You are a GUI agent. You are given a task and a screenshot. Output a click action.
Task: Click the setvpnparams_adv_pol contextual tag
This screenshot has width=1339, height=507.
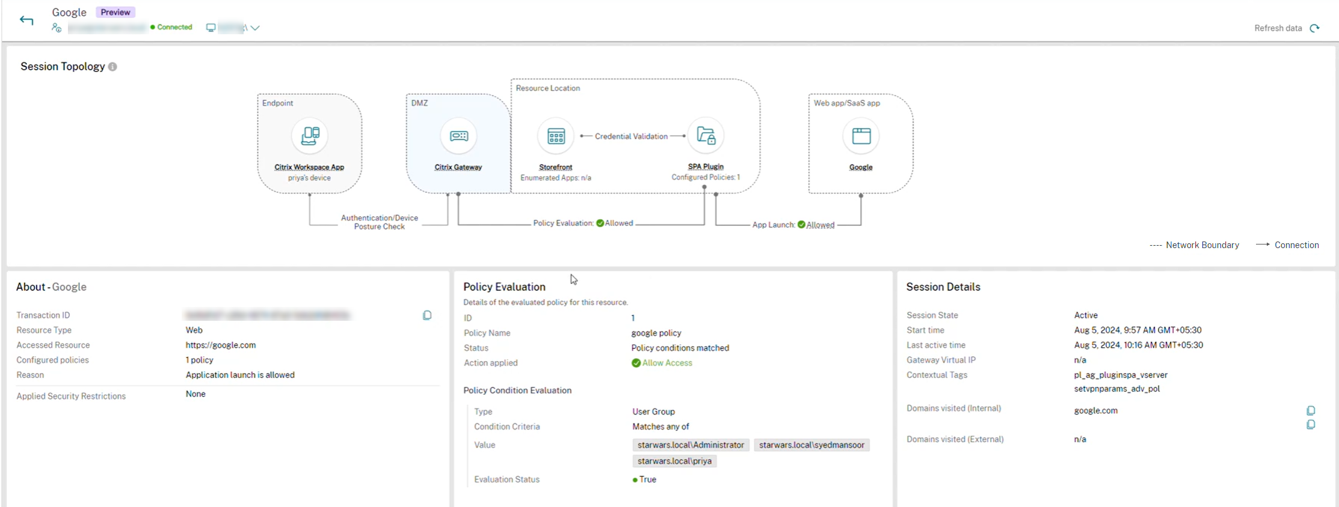point(1117,389)
